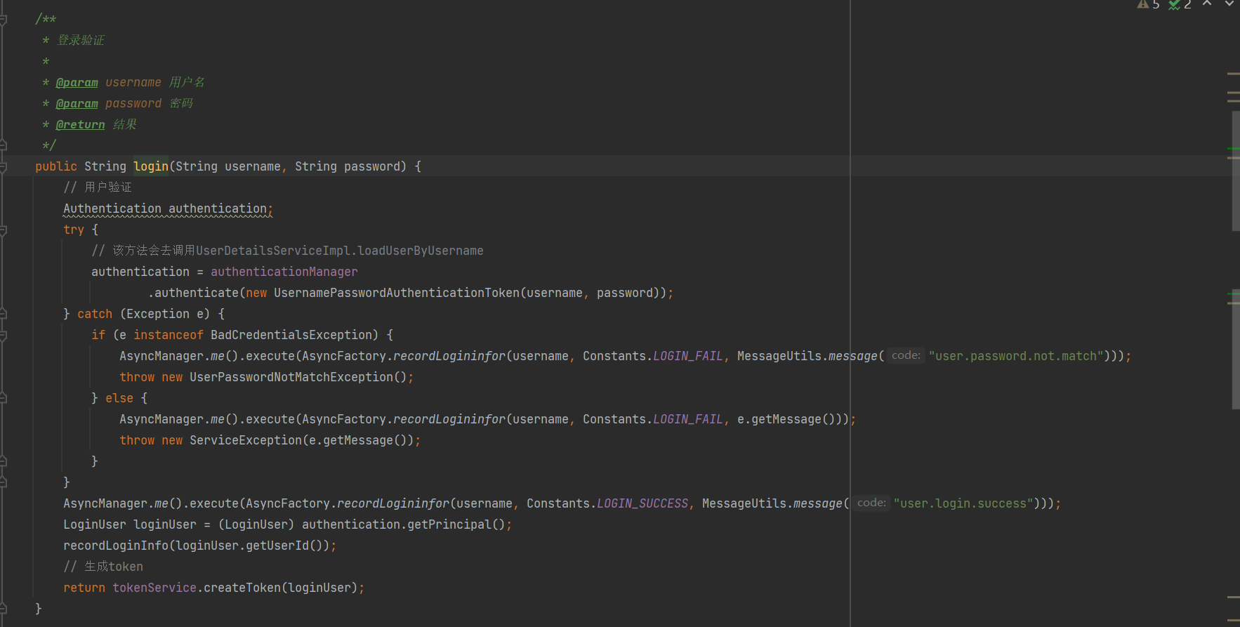Click the login method name
This screenshot has width=1240, height=627.
(151, 166)
